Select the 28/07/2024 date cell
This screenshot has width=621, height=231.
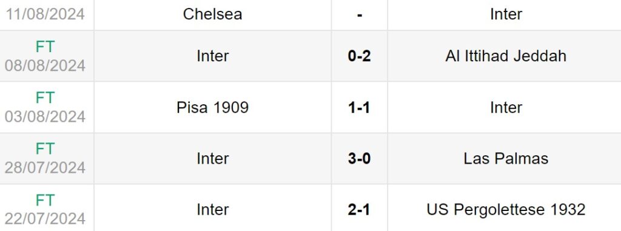click(x=45, y=167)
